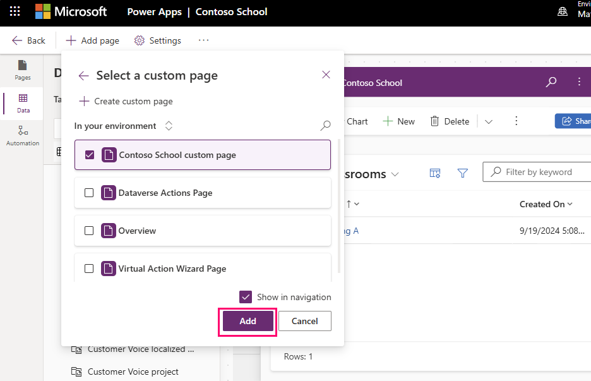This screenshot has width=591, height=381.
Task: Open Edit columns icon beside the filter
Action: pos(435,173)
